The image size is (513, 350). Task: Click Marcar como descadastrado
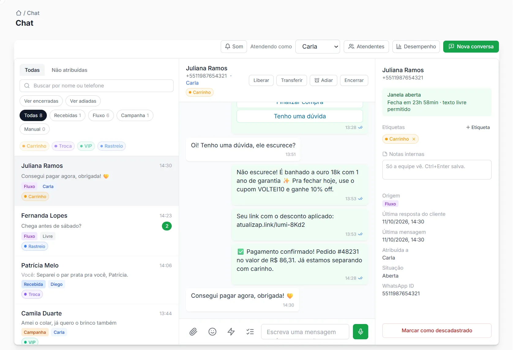(437, 330)
